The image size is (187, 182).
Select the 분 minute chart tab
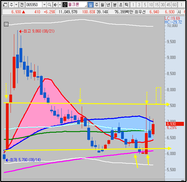pyautogui.click(x=115, y=5)
